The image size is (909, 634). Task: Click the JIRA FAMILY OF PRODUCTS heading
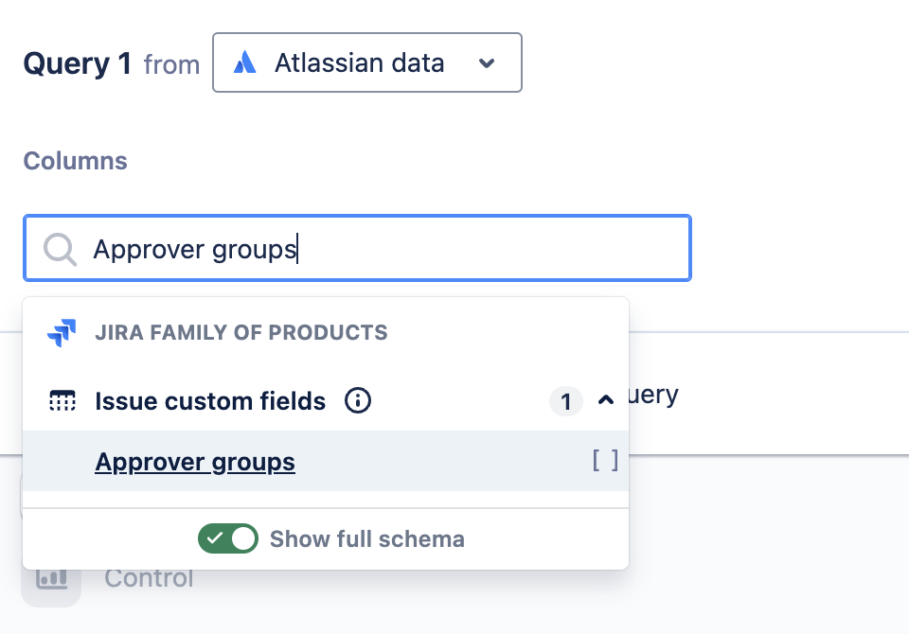click(241, 333)
